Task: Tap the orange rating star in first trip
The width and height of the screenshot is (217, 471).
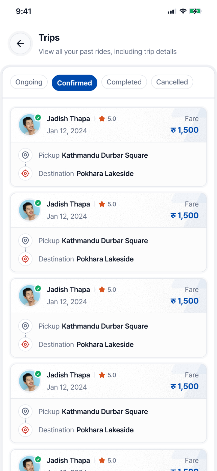Action: pos(102,119)
